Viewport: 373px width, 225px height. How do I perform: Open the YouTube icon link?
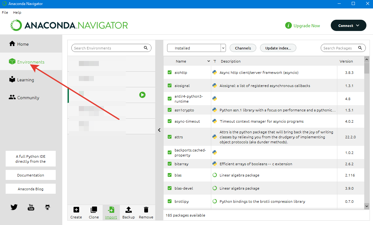(x=31, y=207)
